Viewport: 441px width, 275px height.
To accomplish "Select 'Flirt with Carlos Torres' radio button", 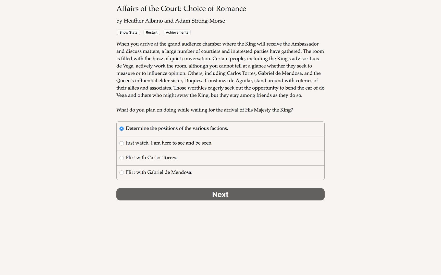I will coord(122,158).
